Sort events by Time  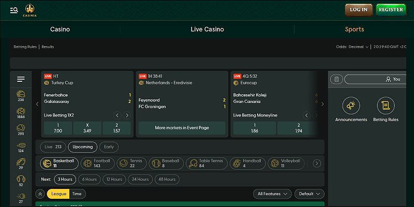[x=77, y=194]
